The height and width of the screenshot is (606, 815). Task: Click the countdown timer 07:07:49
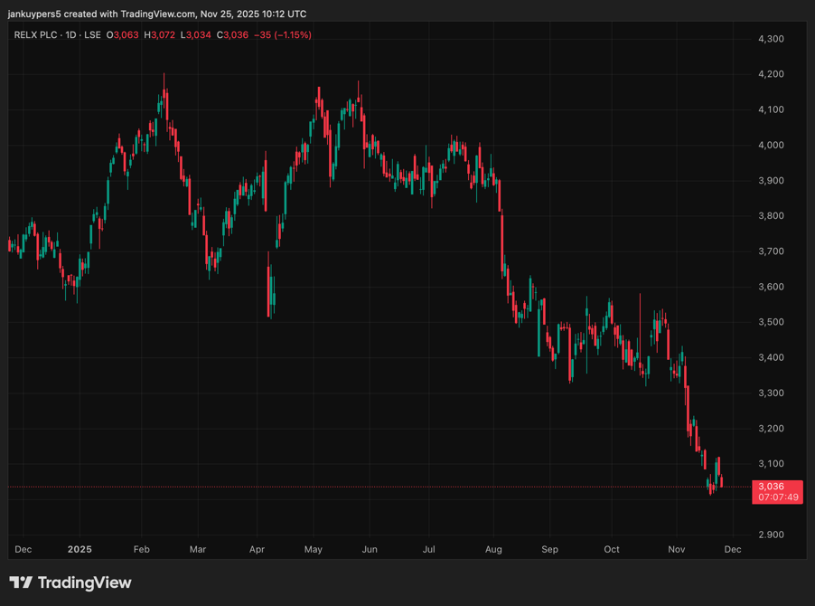coord(778,497)
